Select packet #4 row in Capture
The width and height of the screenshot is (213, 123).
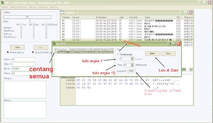point(127,29)
